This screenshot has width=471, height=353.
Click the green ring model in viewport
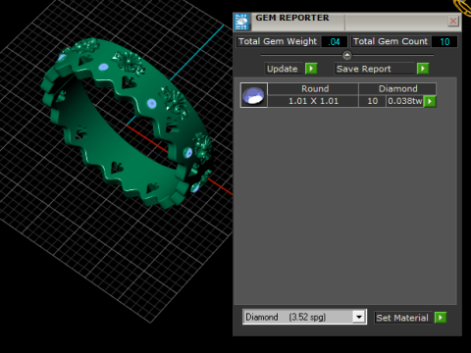(128, 123)
